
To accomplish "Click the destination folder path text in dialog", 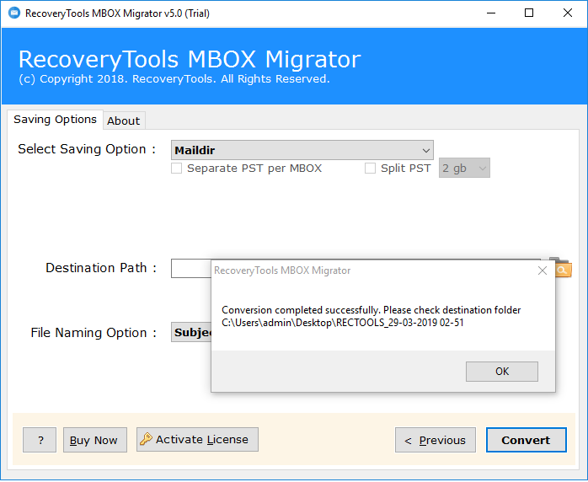I will click(x=343, y=323).
